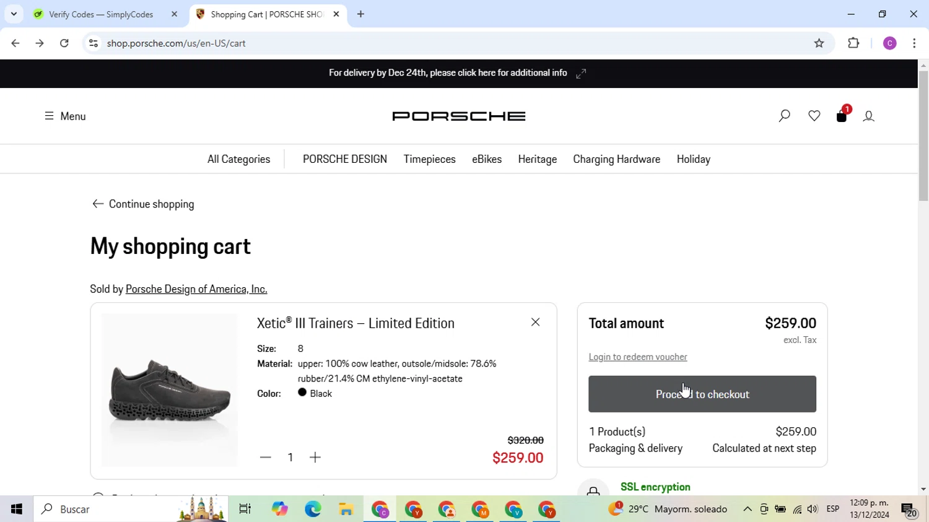929x522 pixels.
Task: Bookmark this page with star icon
Action: 819,43
